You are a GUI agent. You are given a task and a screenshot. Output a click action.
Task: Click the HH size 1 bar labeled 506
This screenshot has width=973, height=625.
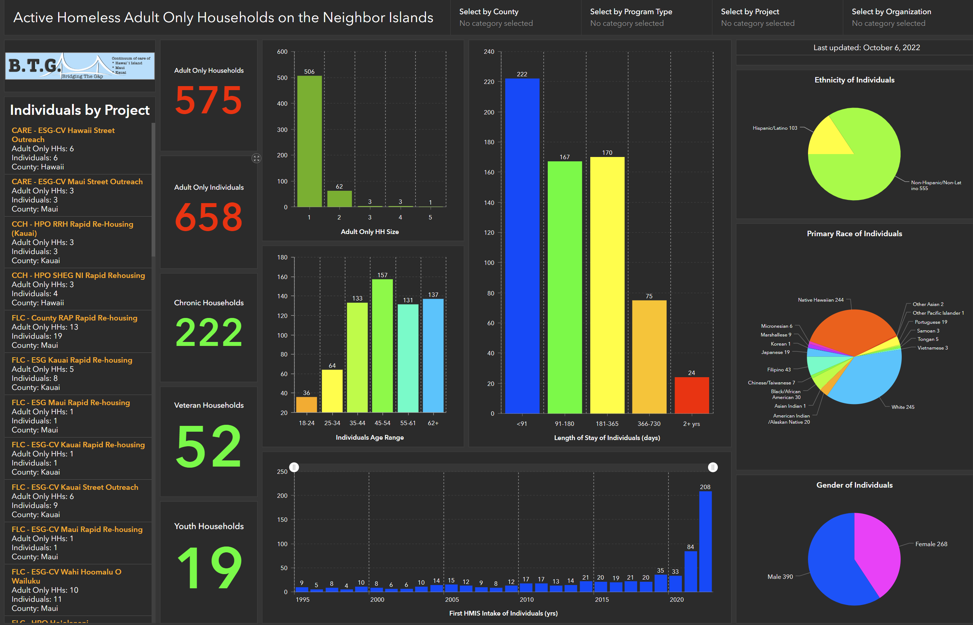pyautogui.click(x=309, y=141)
